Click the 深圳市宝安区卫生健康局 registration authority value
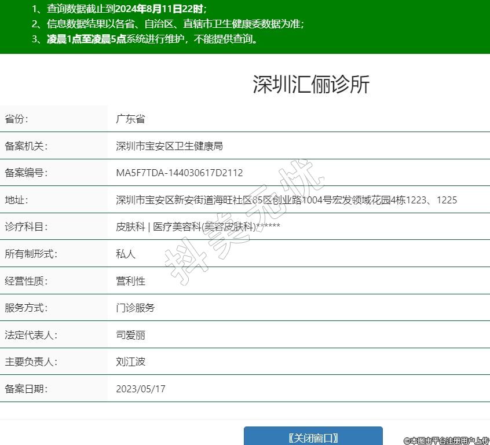Image resolution: width=490 pixels, height=445 pixels. pos(169,146)
